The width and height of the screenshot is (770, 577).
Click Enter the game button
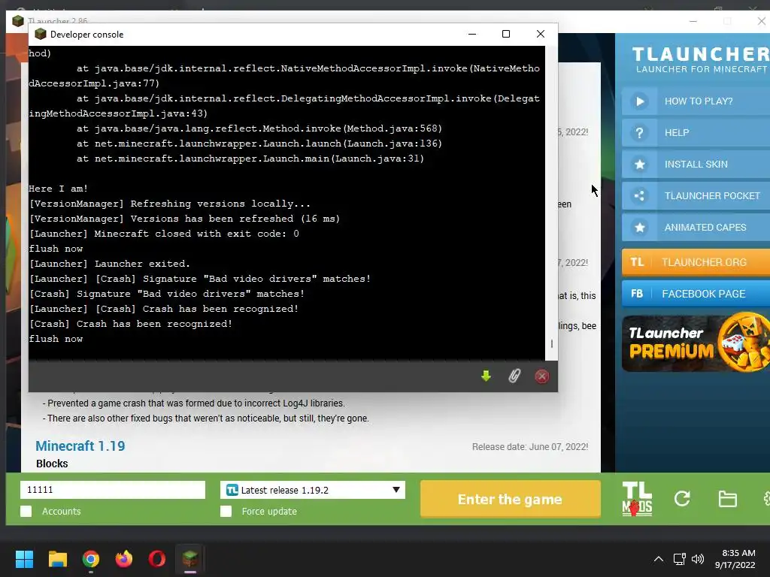pyautogui.click(x=511, y=499)
